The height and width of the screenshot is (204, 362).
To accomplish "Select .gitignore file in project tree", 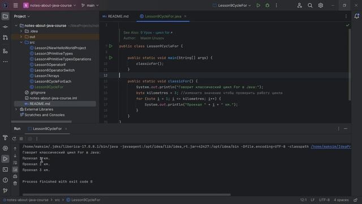I will coord(37,92).
